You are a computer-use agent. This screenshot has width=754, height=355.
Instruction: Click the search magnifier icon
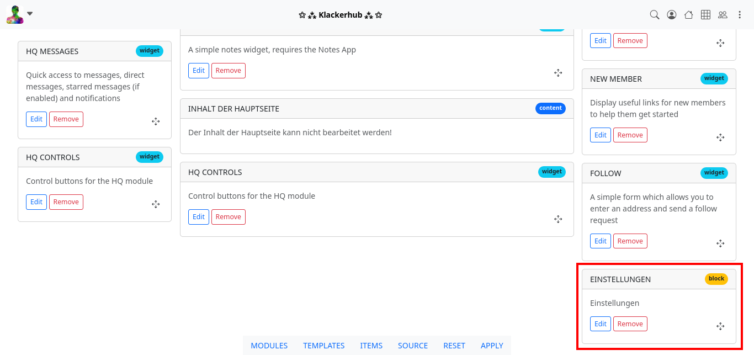(654, 15)
